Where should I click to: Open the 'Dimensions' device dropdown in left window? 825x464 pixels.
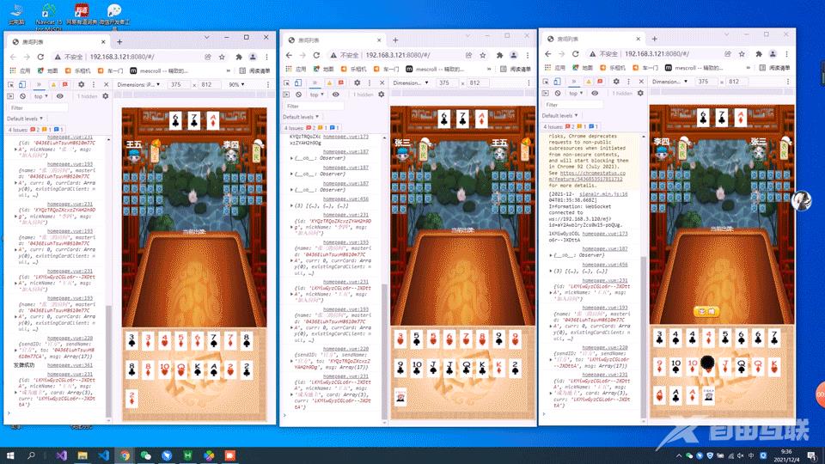[139, 84]
